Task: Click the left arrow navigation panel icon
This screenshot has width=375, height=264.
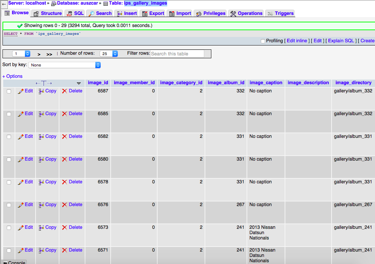Action: (4, 4)
